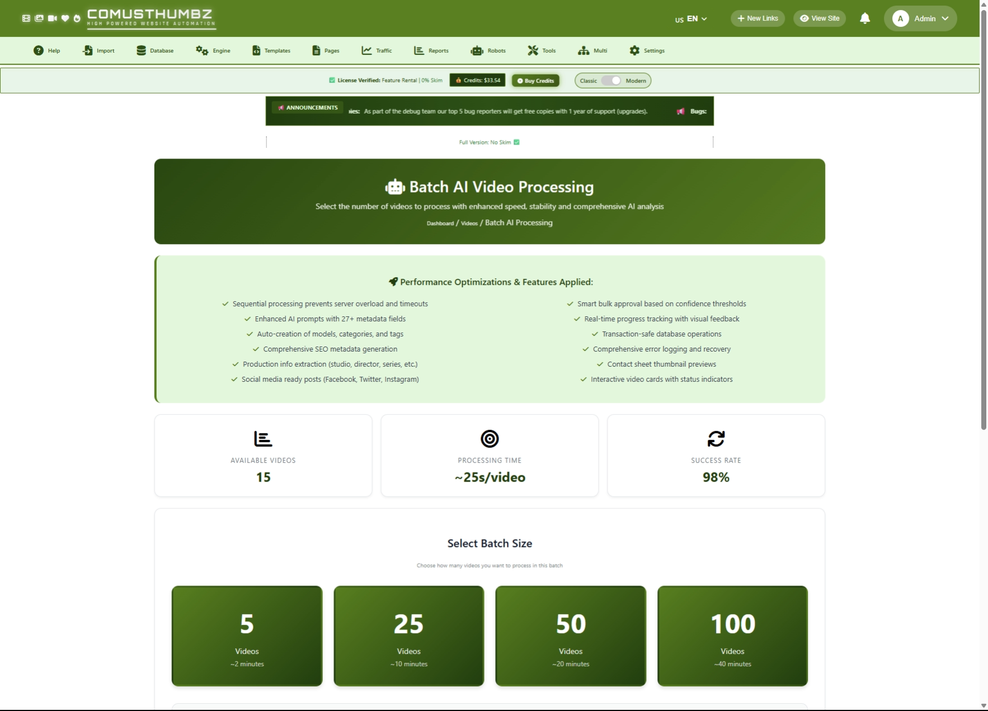Click the page vertical scrollbar

tap(984, 224)
